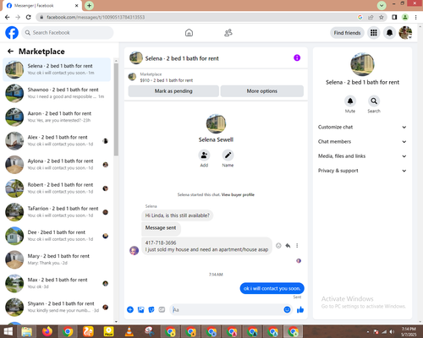Bookmark this page star icon
This screenshot has height=338, width=423.
point(382,17)
